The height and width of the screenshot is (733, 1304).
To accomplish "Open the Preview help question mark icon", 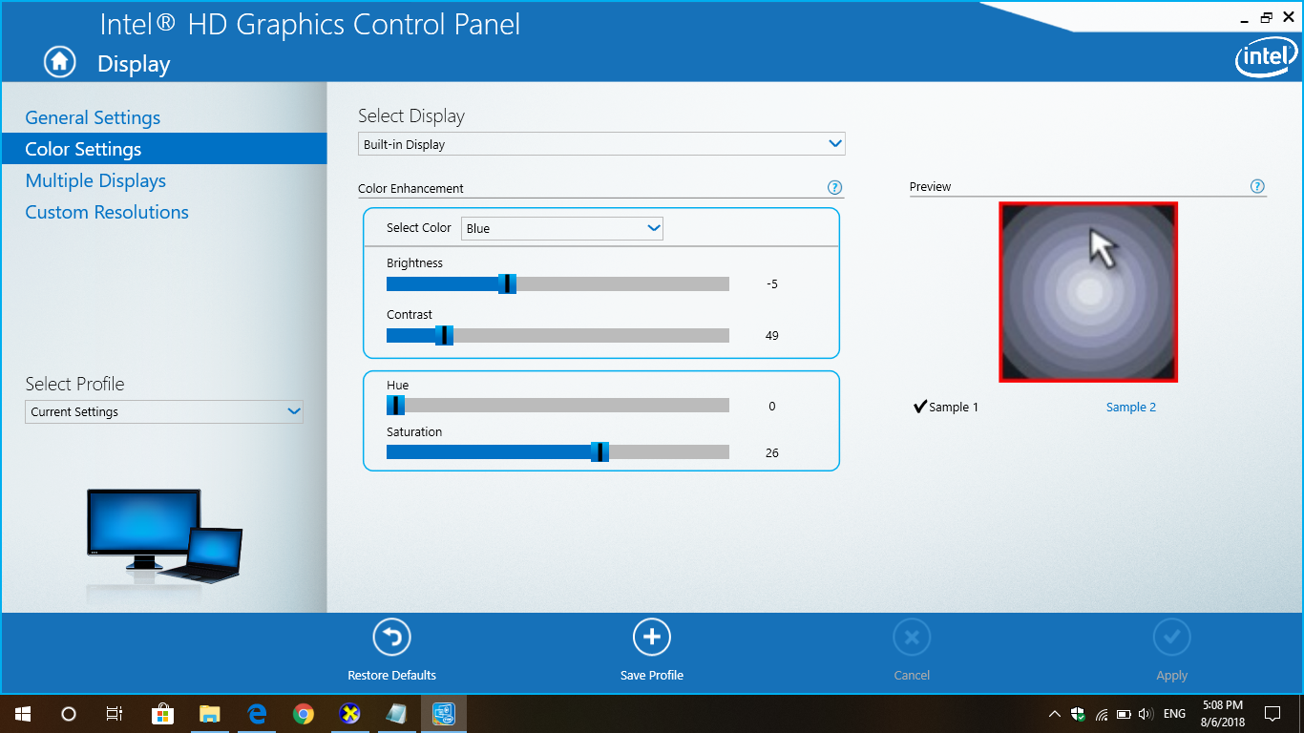I will pos(1257,187).
